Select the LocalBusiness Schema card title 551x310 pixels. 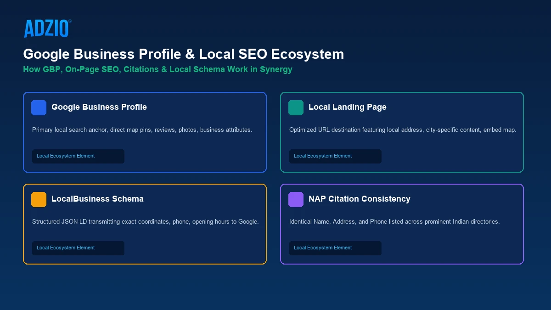pos(97,199)
